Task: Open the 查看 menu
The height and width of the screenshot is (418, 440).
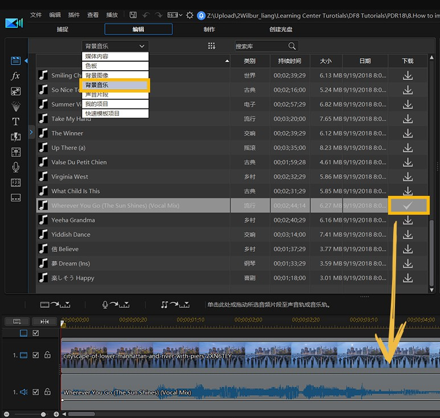Action: coord(93,15)
